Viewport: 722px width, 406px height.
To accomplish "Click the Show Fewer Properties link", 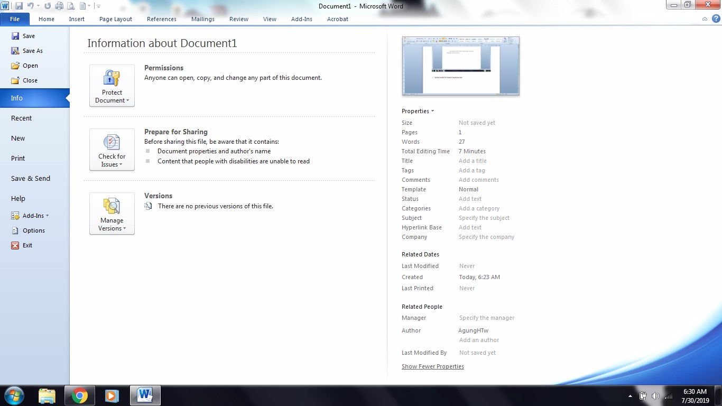I will click(433, 366).
